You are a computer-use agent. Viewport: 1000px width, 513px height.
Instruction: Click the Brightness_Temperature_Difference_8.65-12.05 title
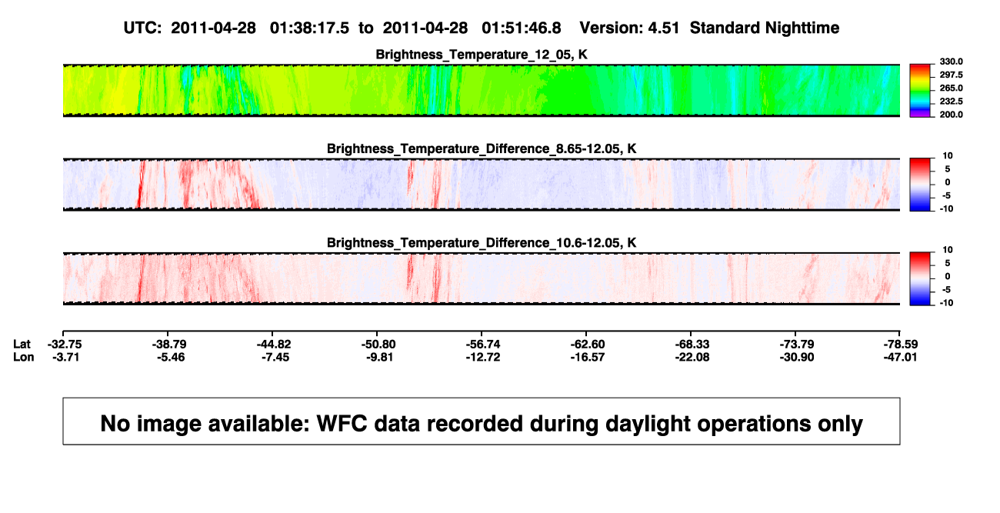(x=482, y=148)
